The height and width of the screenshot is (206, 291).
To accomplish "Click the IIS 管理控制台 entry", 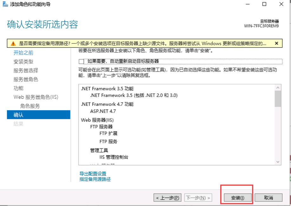I will [114, 157].
